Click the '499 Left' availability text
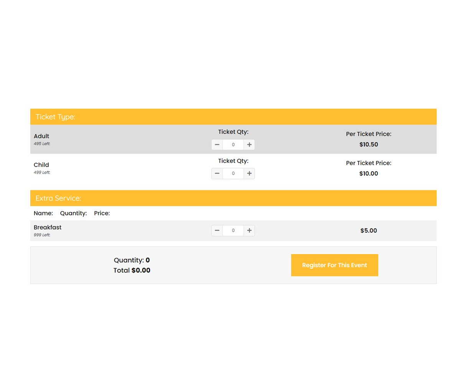This screenshot has height=390, width=468. tap(42, 173)
